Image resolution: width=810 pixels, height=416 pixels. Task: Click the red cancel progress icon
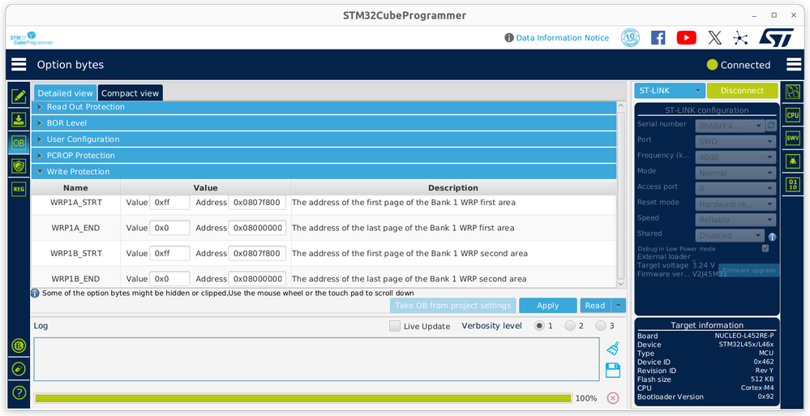pyautogui.click(x=613, y=398)
